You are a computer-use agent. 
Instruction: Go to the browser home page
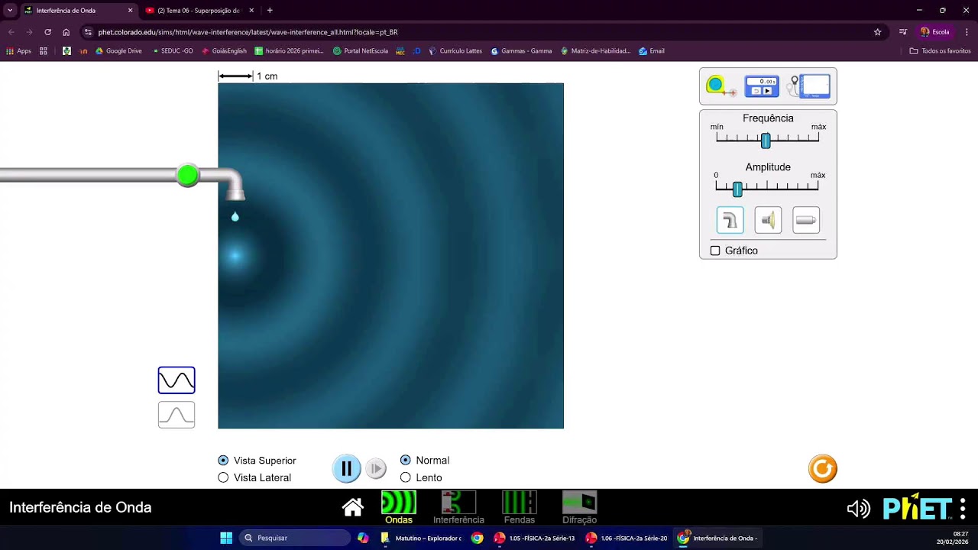66,32
